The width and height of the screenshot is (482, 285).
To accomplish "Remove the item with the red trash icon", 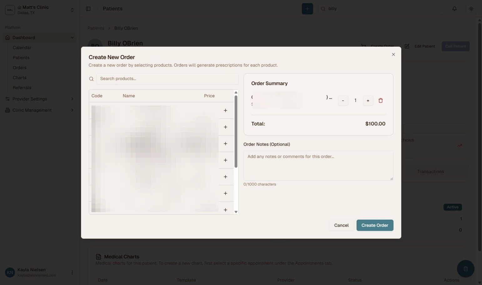I will [x=381, y=100].
